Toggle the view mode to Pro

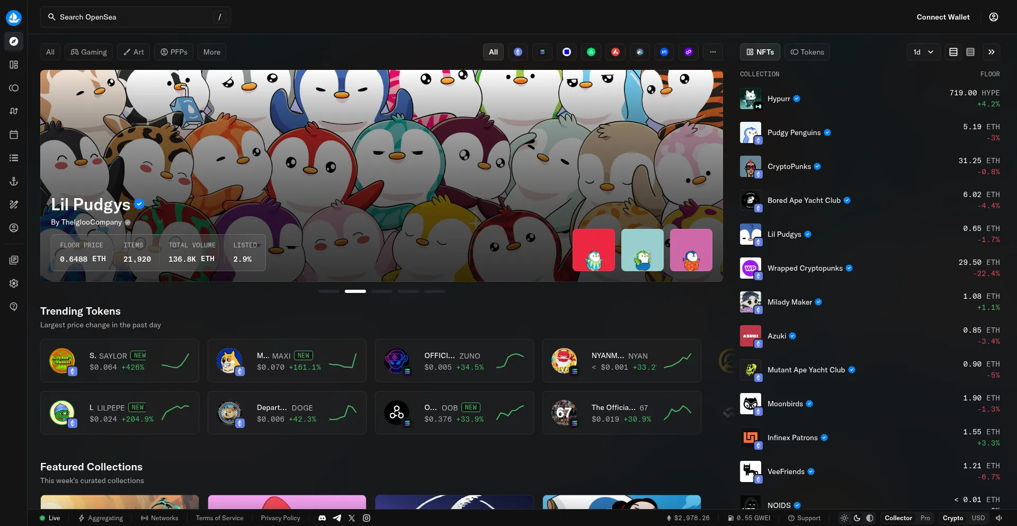925,518
